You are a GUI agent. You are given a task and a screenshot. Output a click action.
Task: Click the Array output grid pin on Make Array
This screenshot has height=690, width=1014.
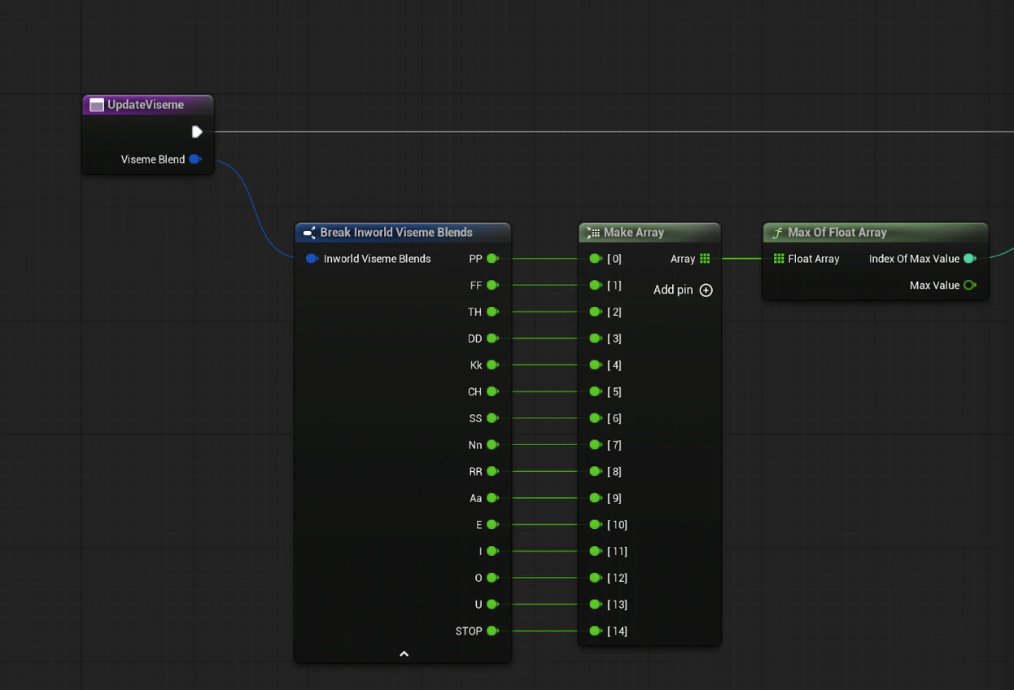click(705, 258)
